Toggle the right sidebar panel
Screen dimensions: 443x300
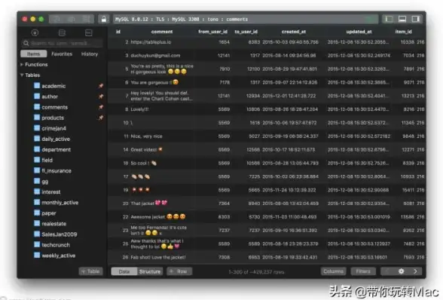[415, 19]
